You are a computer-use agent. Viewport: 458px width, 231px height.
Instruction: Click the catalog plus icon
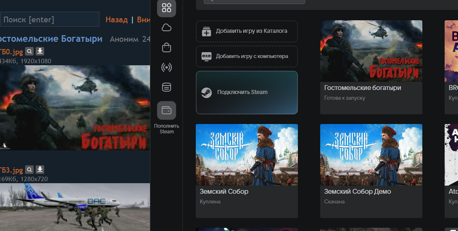pos(207,31)
